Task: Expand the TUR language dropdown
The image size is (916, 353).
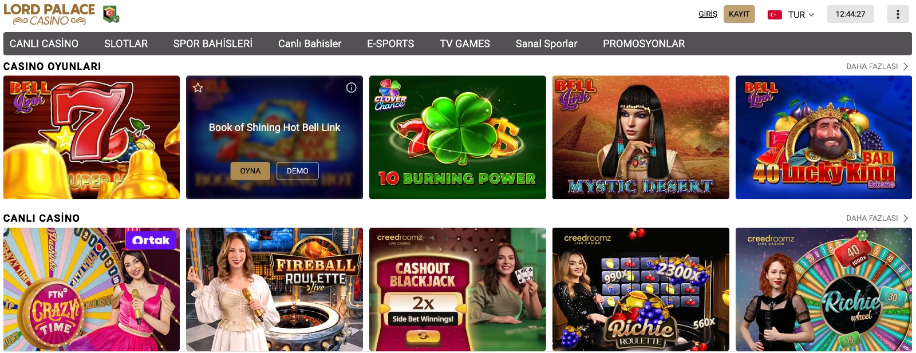Action: (801, 15)
